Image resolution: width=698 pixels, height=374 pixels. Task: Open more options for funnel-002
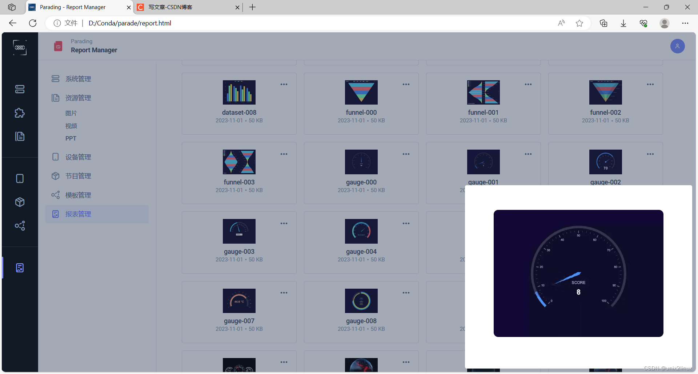pyautogui.click(x=650, y=84)
